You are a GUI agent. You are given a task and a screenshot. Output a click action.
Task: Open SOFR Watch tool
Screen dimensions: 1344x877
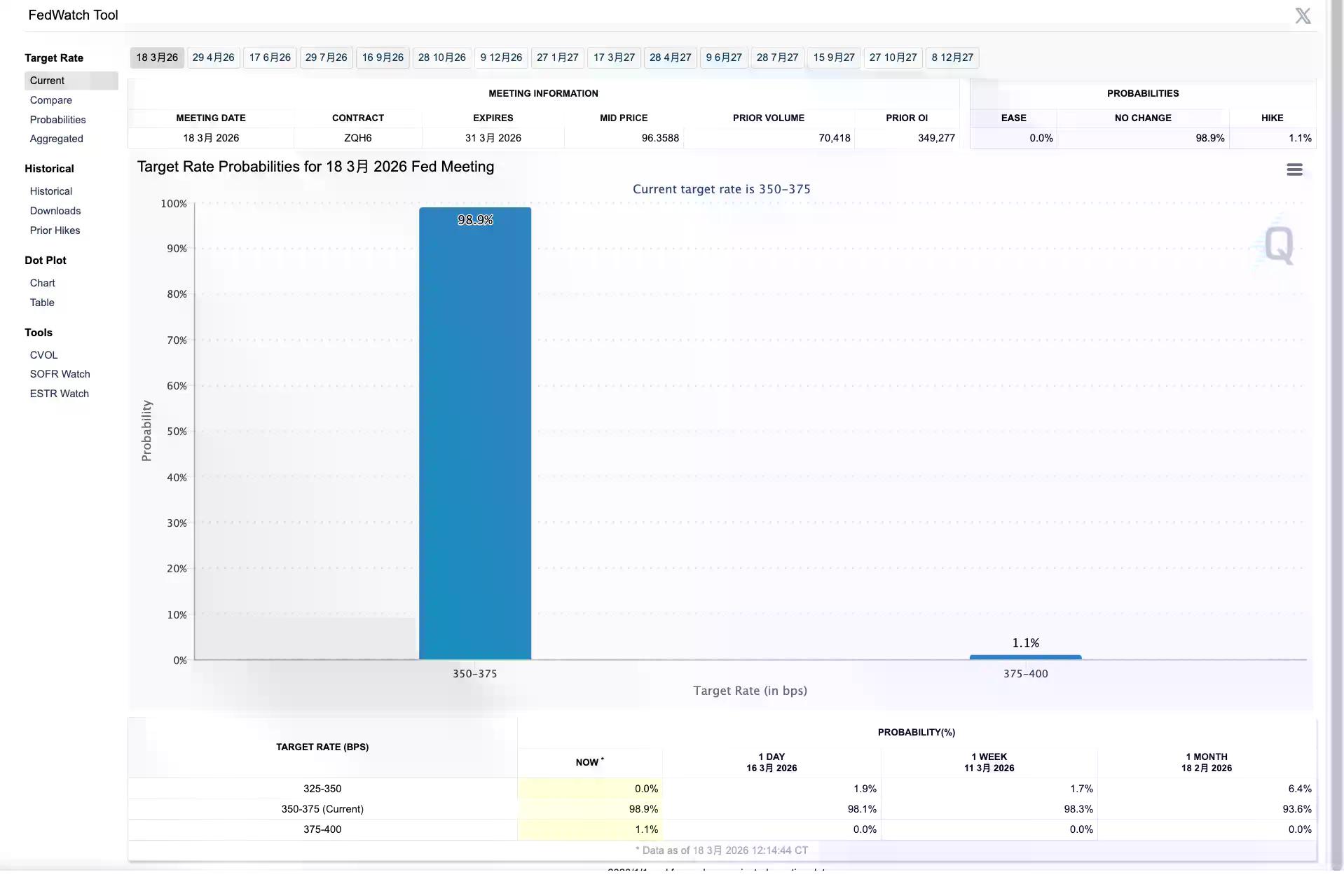point(60,374)
